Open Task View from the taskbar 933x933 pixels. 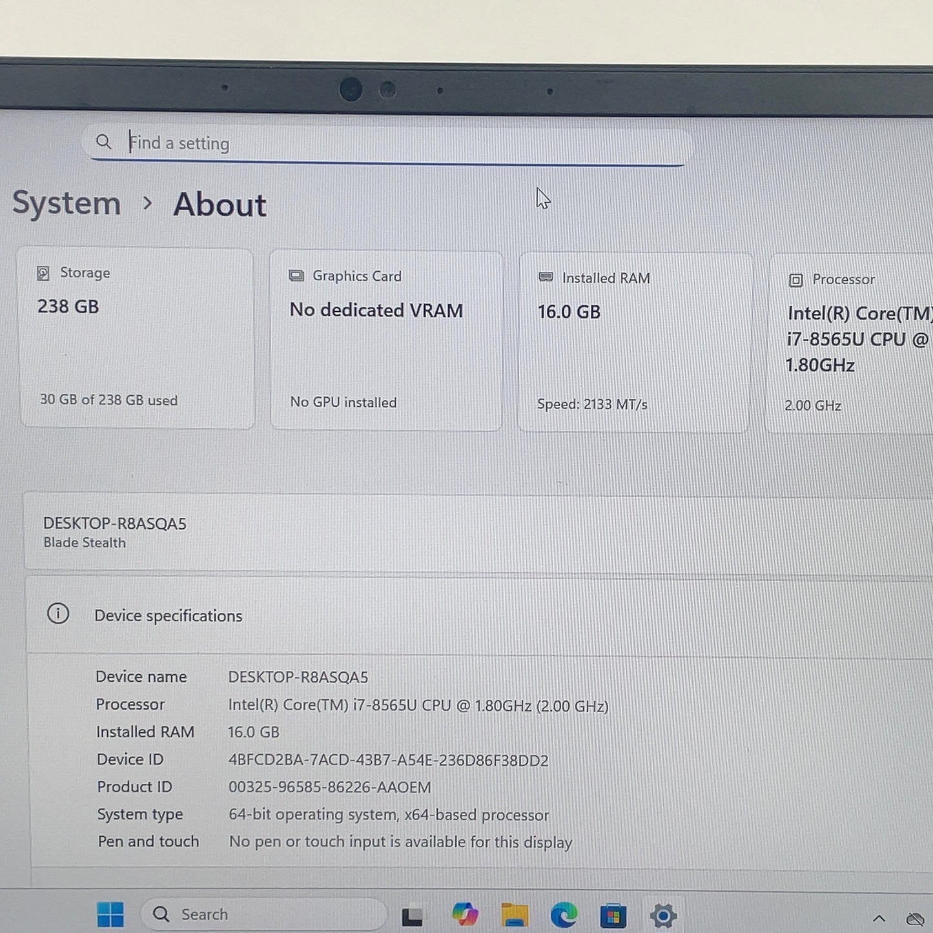click(413, 916)
